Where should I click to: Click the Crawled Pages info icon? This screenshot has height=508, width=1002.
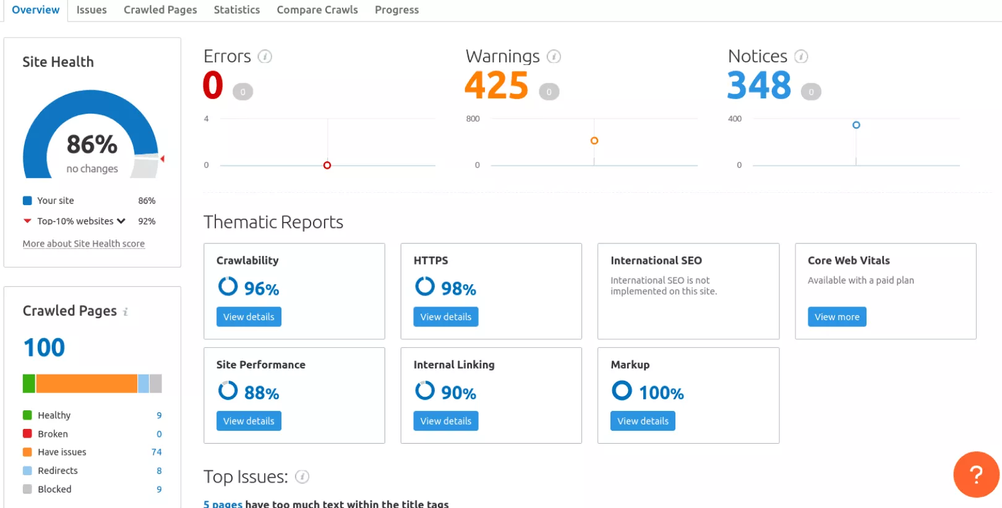point(125,312)
